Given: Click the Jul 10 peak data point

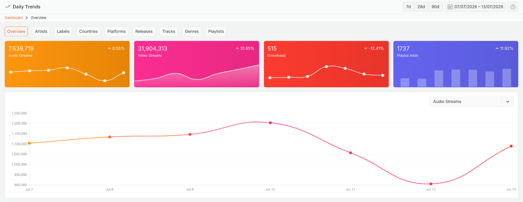Looking at the screenshot, I should pyautogui.click(x=270, y=123).
